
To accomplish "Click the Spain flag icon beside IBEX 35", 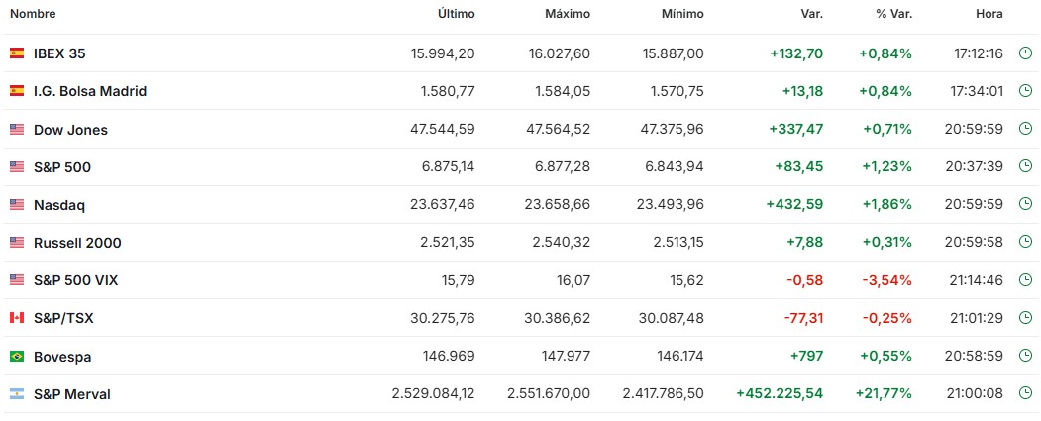I will point(17,53).
